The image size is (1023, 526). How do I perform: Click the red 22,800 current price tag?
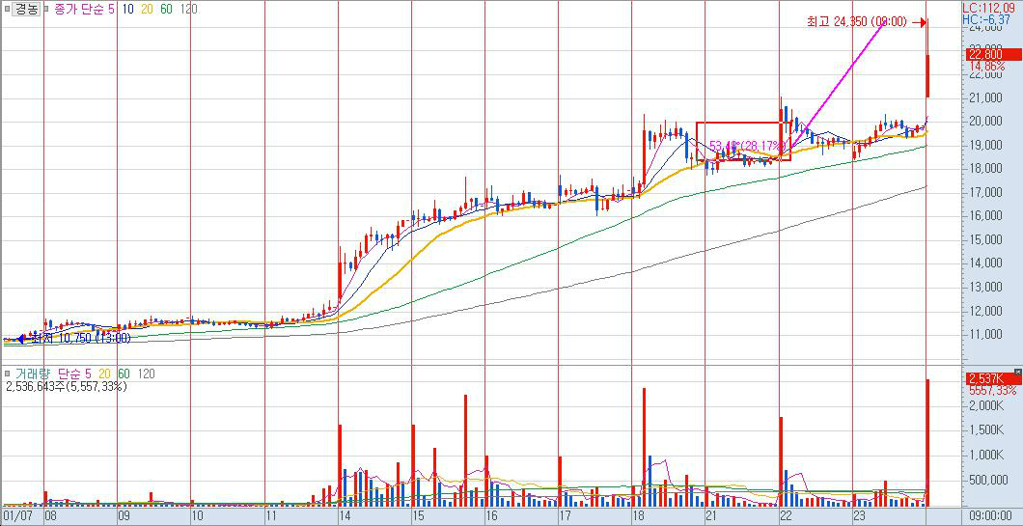988,54
